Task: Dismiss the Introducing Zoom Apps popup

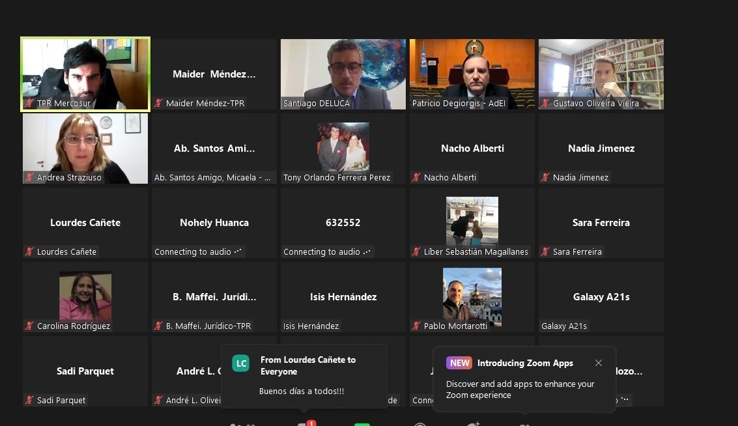Action: [599, 363]
